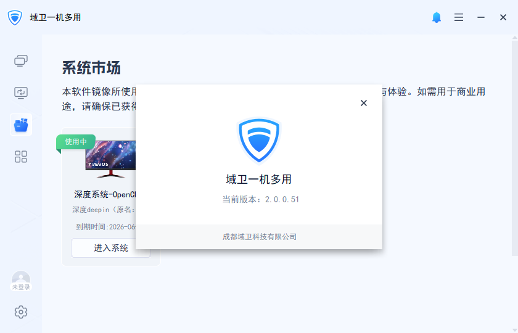The width and height of the screenshot is (518, 333).
Task: Click 深度系统-OpenCl card title
Action: coord(105,195)
